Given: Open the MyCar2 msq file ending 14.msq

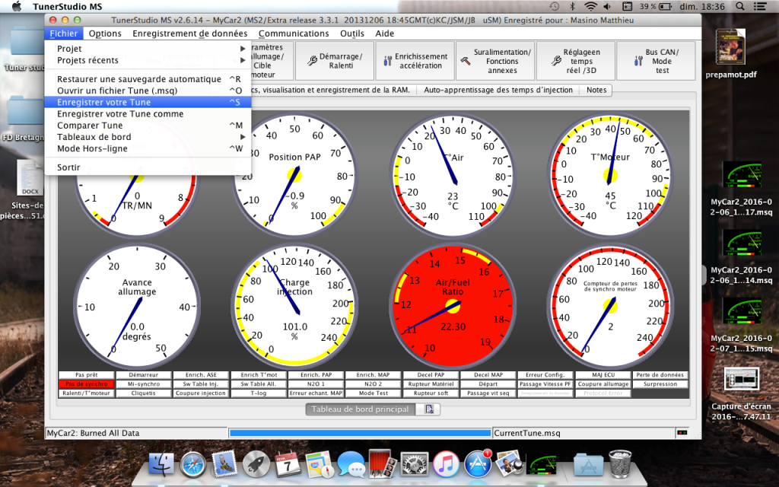Looking at the screenshot, I should coord(741,256).
